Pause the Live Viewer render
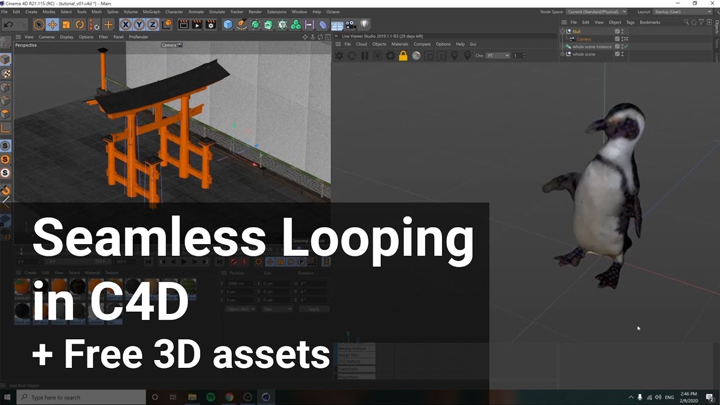 [x=364, y=56]
